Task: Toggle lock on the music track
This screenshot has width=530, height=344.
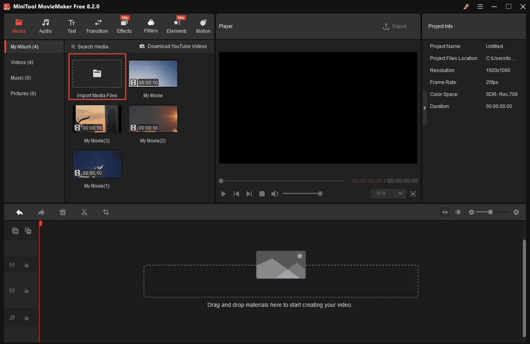Action: point(26,318)
